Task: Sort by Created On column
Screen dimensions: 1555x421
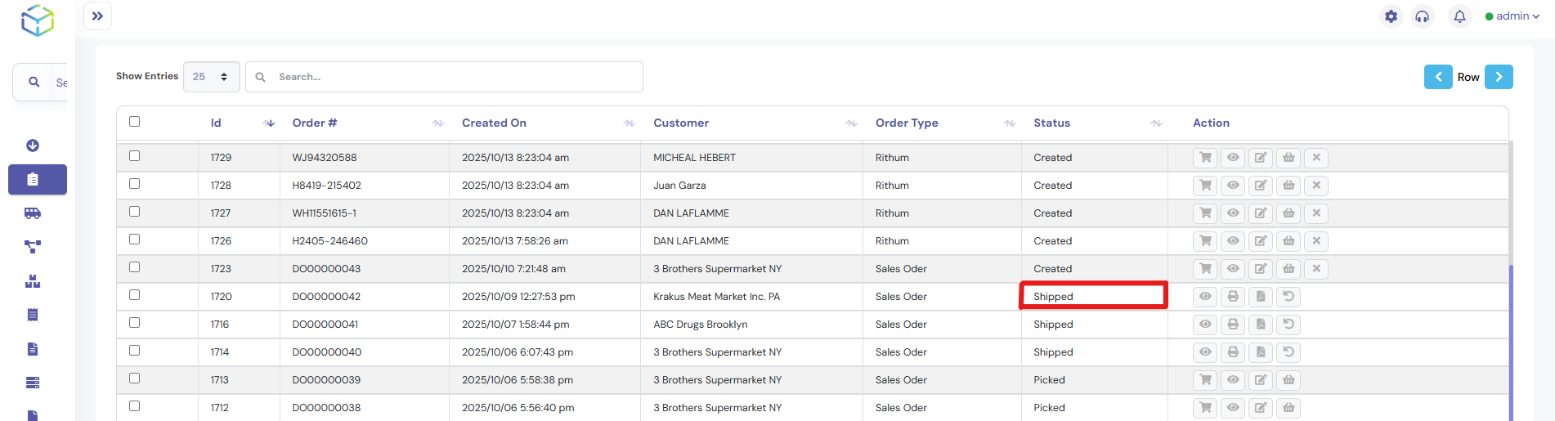Action: [630, 123]
